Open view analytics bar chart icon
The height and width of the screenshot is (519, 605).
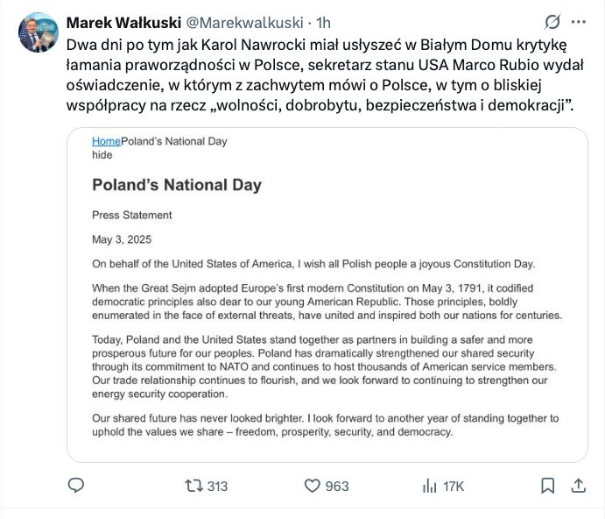(430, 485)
